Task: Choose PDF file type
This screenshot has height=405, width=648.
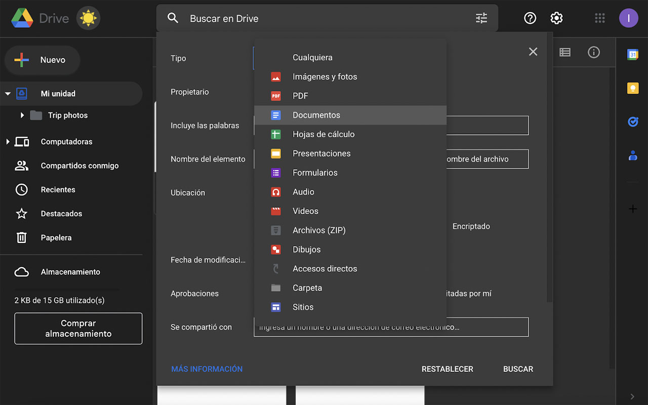Action: [x=350, y=96]
